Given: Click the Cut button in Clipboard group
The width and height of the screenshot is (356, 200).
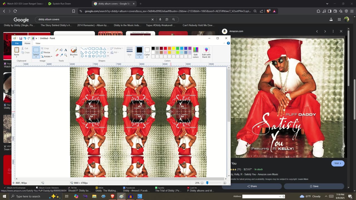Looking at the screenshot, I should [x=25, y=48].
